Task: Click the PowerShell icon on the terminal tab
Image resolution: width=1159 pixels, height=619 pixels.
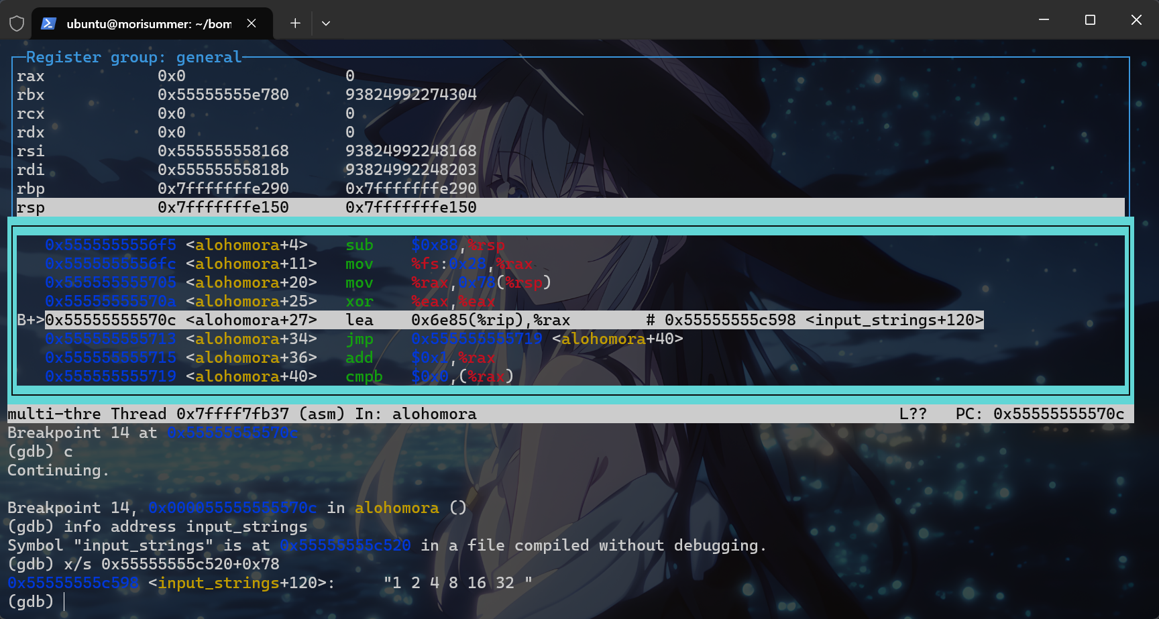Action: pos(48,23)
